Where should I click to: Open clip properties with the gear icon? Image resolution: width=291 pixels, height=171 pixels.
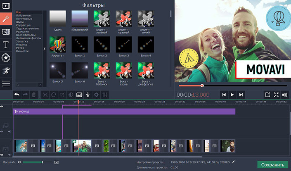pyautogui.click(x=96, y=95)
